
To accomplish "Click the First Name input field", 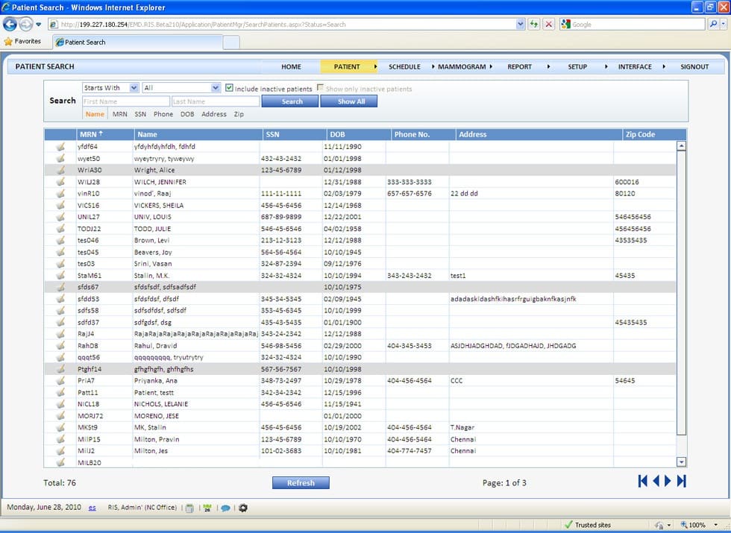I will pyautogui.click(x=125, y=101).
